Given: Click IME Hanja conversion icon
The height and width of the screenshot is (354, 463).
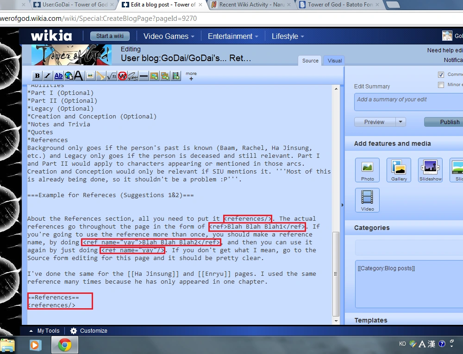Looking at the screenshot, I should [432, 344].
